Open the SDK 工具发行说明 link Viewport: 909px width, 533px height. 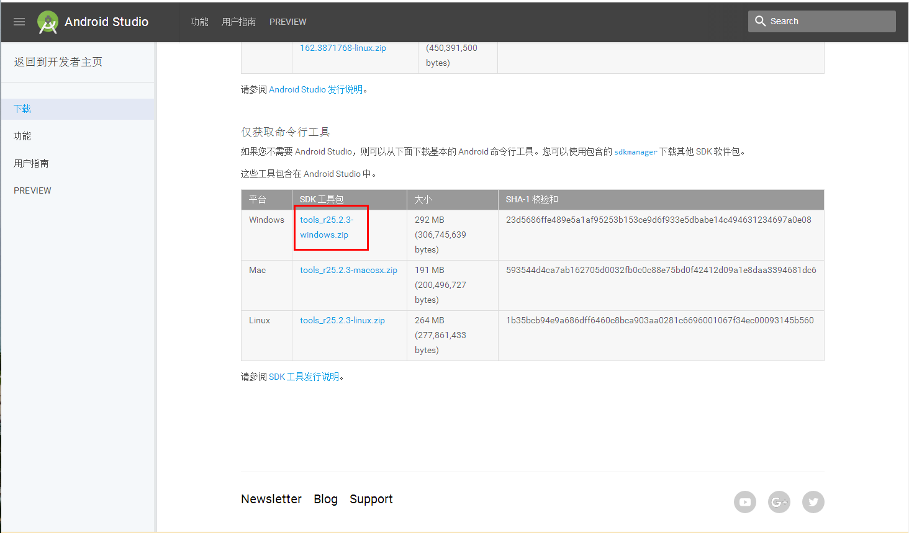pyautogui.click(x=304, y=377)
